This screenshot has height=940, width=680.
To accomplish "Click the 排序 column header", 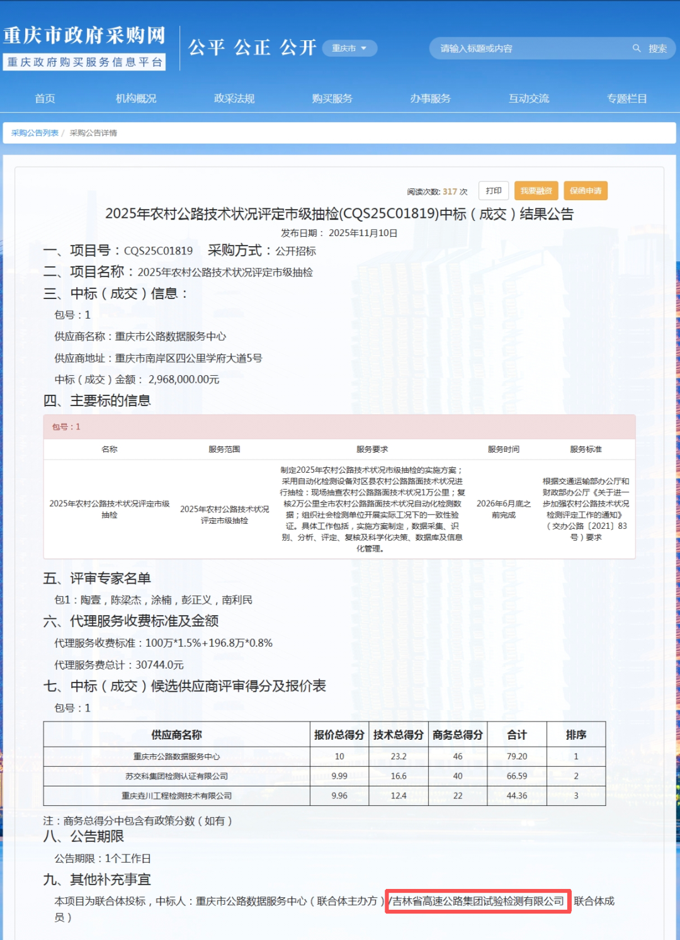I will click(x=576, y=735).
